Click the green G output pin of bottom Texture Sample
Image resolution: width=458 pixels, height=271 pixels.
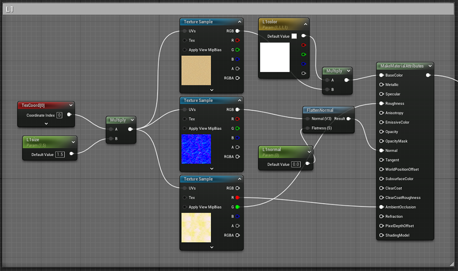[x=237, y=207]
